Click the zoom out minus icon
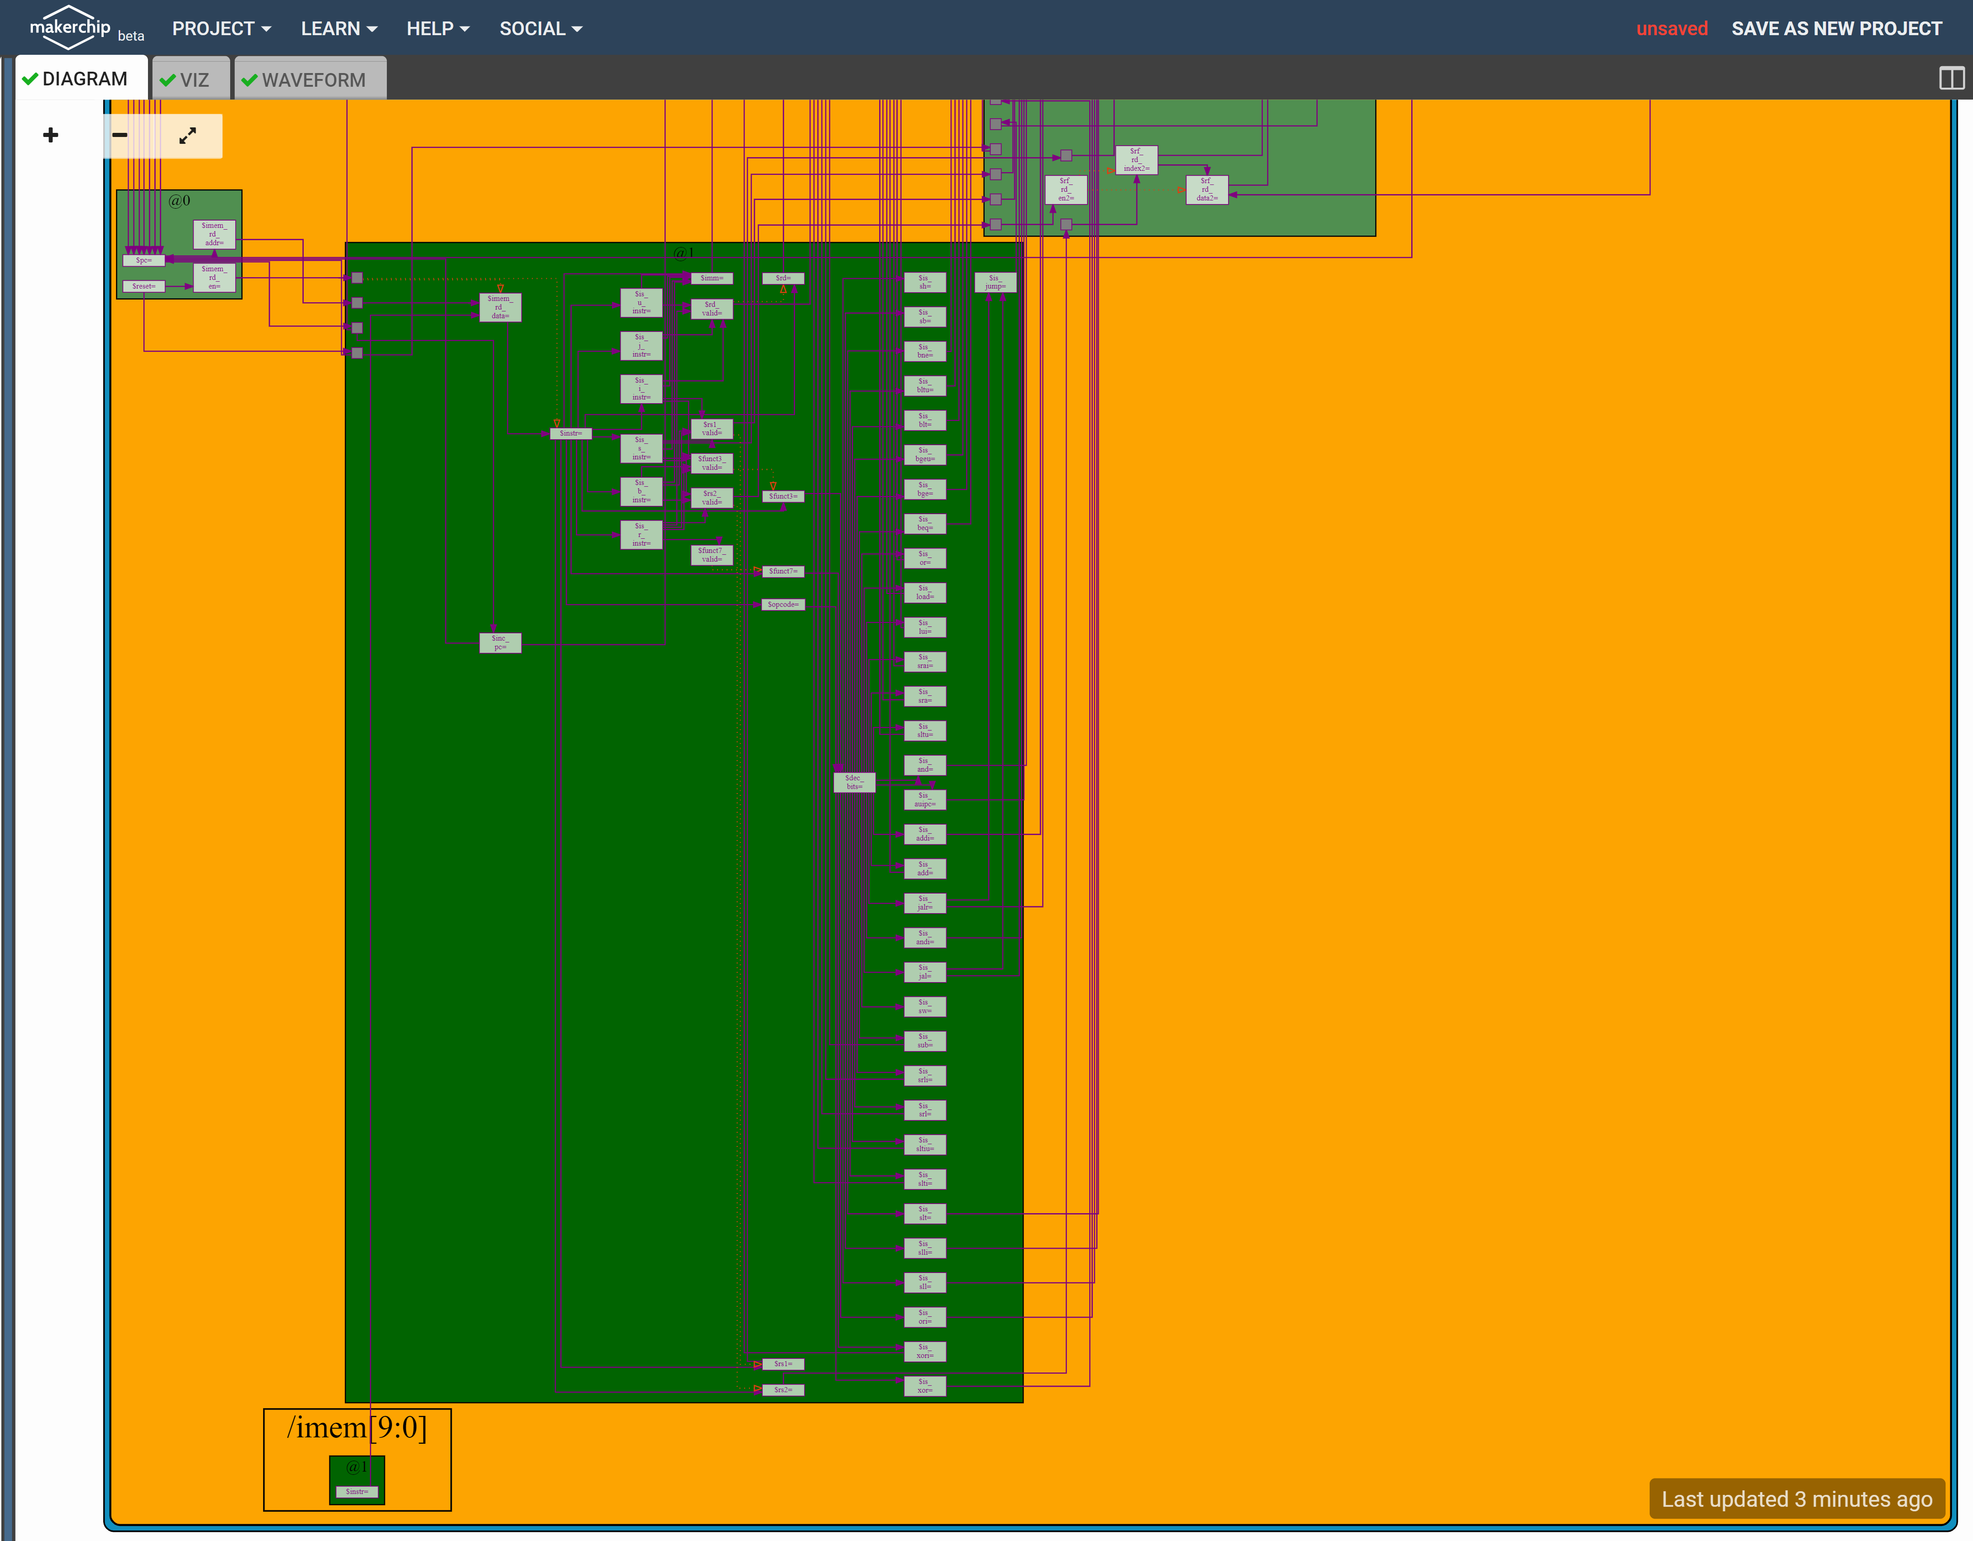Viewport: 1973px width, 1541px height. 120,136
